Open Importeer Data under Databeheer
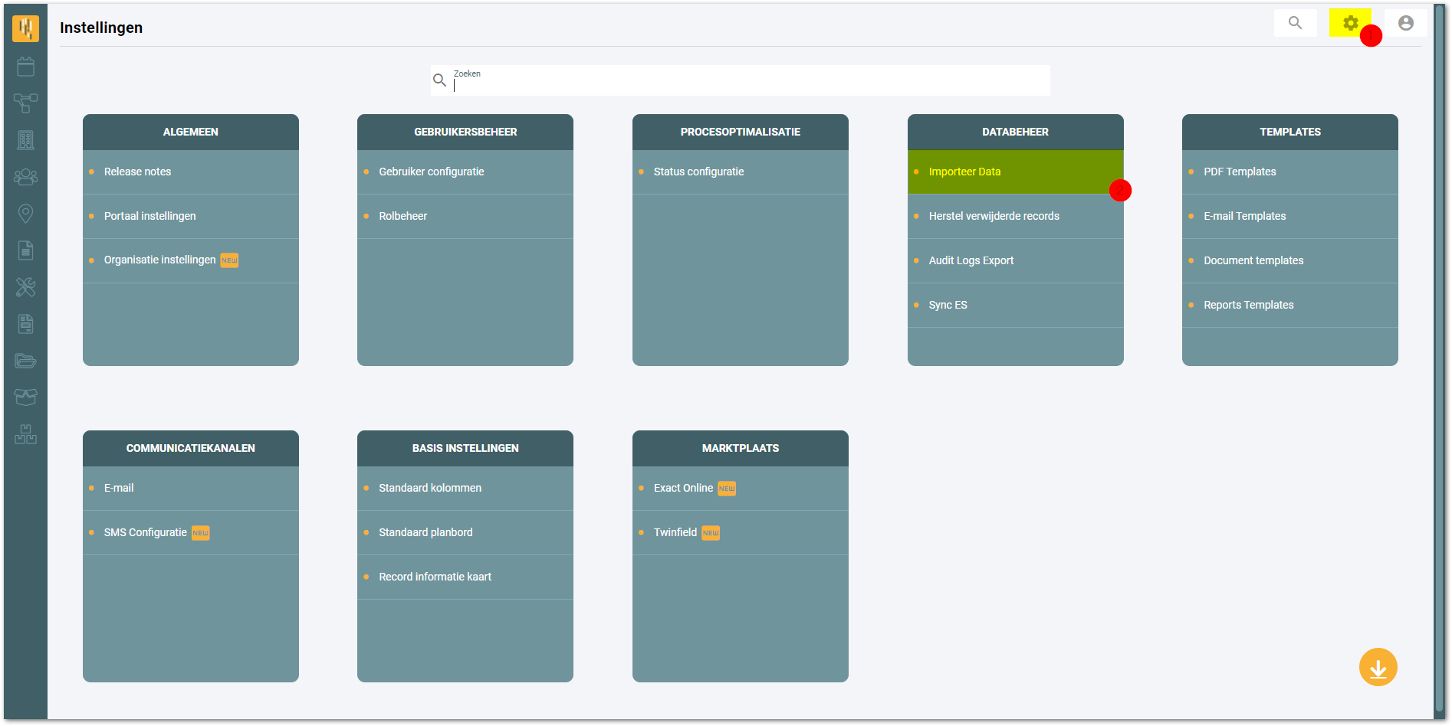Screen dimensions: 1452x726 [964, 172]
